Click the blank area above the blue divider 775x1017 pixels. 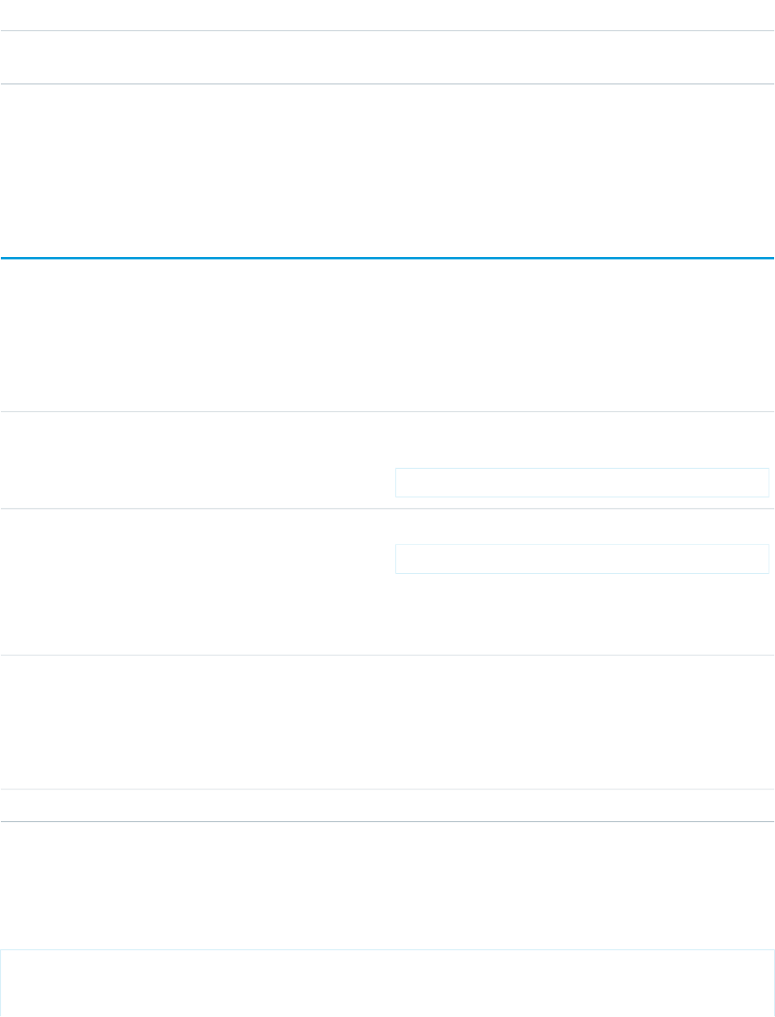[387, 171]
